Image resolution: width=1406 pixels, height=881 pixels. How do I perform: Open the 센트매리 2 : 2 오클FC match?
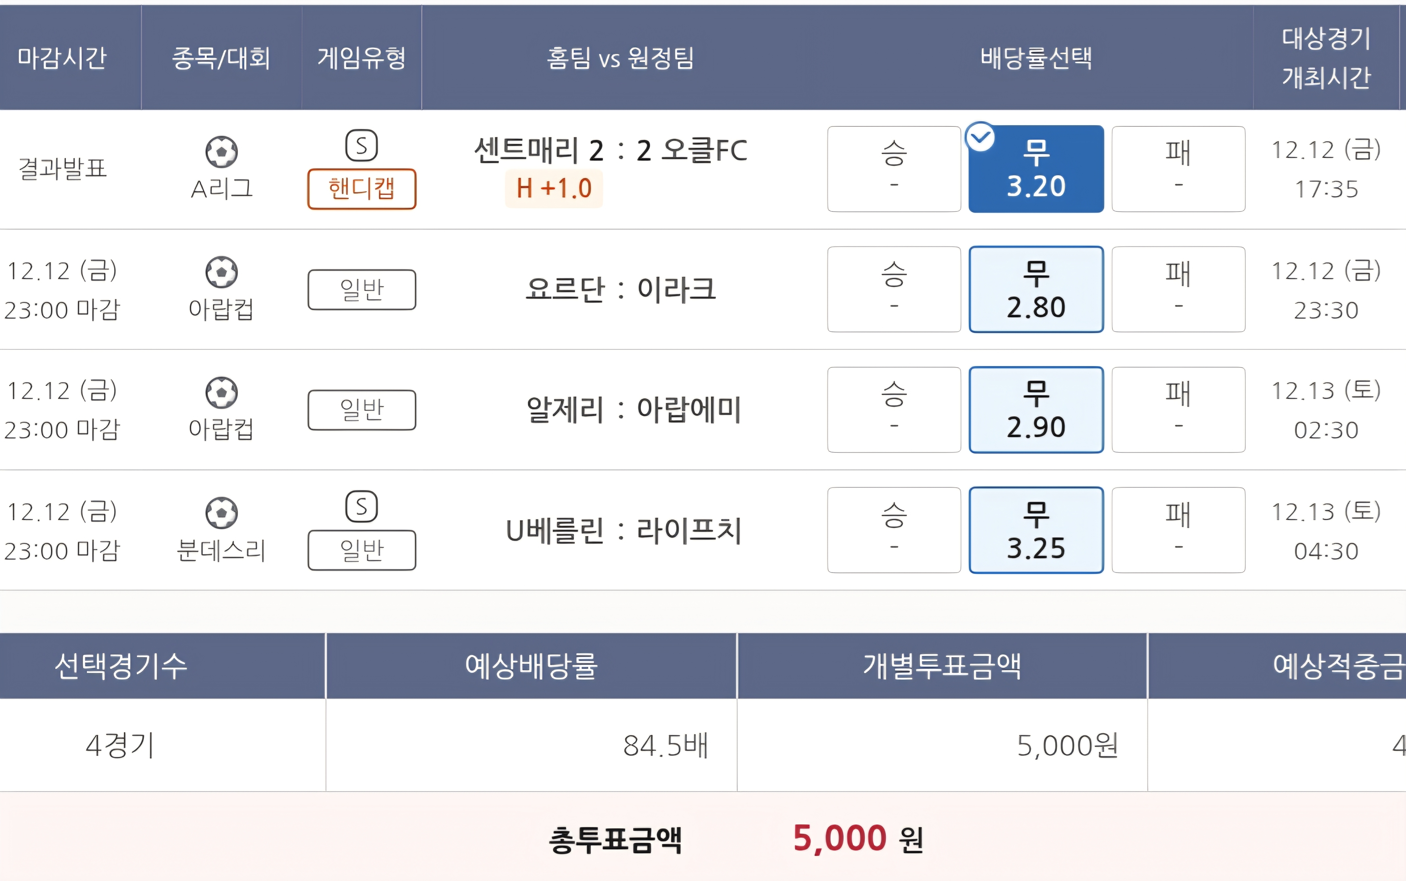tap(611, 150)
